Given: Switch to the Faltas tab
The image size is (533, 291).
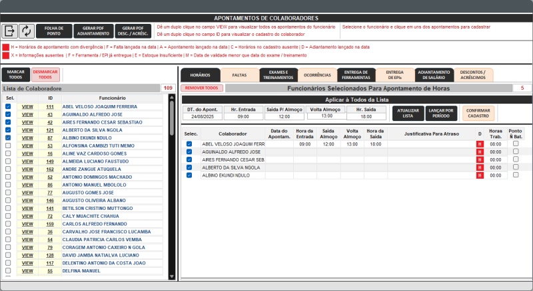Looking at the screenshot, I should (239, 75).
